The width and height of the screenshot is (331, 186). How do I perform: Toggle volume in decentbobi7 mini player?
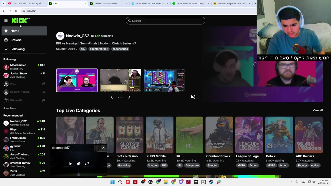coord(79,164)
